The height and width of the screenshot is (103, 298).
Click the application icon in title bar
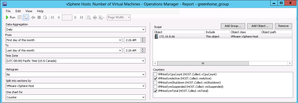5,4
